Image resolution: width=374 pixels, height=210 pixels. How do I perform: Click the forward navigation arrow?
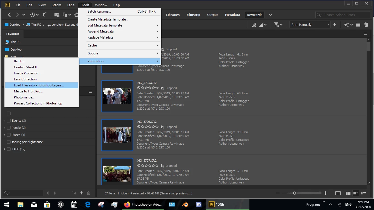click(17, 15)
